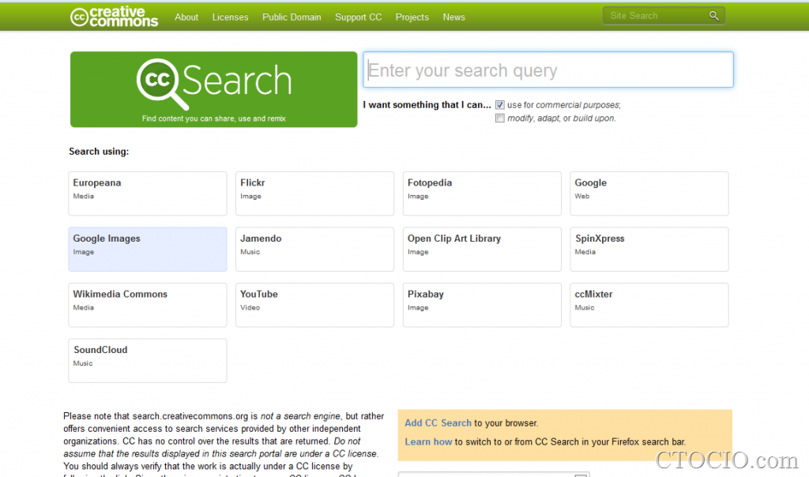Select Google web search
809x477 pixels.
point(649,193)
